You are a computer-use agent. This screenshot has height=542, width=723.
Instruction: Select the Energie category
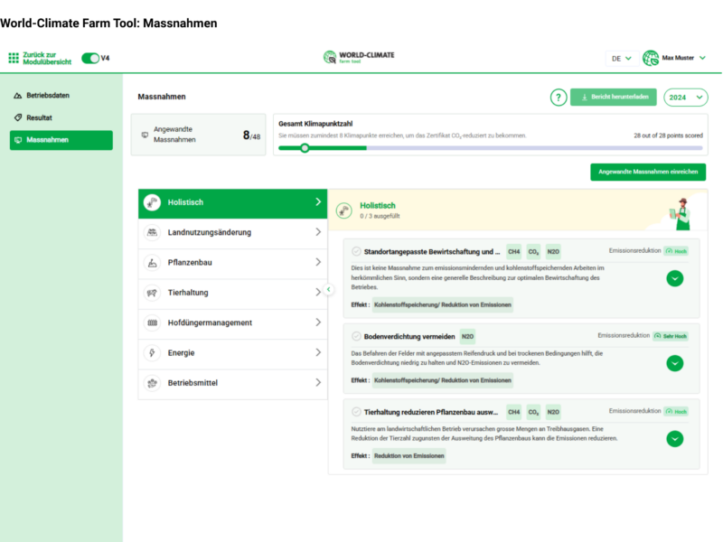(233, 353)
